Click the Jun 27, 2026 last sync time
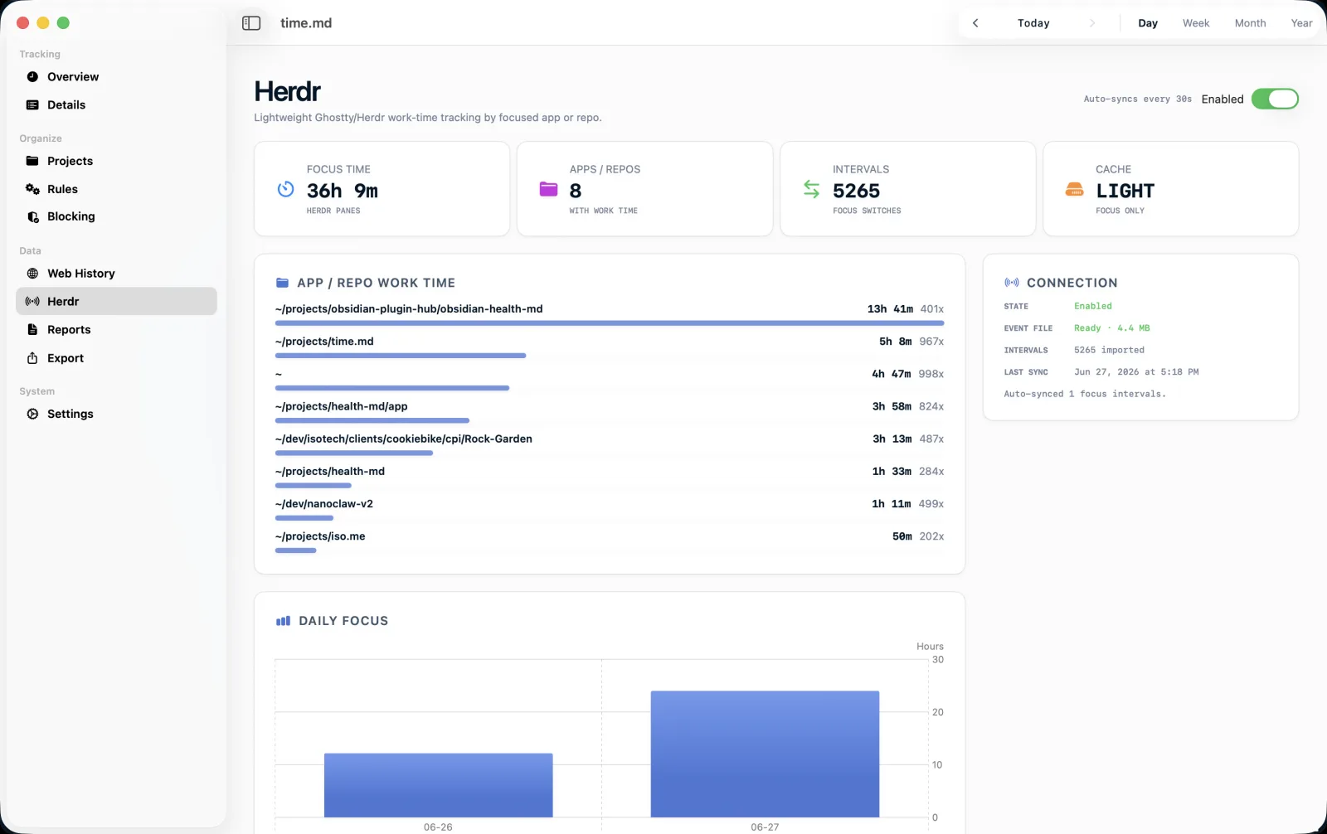 (x=1136, y=372)
